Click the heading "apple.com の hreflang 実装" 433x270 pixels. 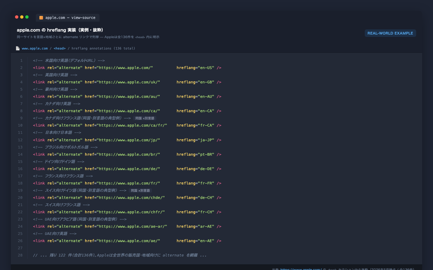pyautogui.click(x=60, y=30)
